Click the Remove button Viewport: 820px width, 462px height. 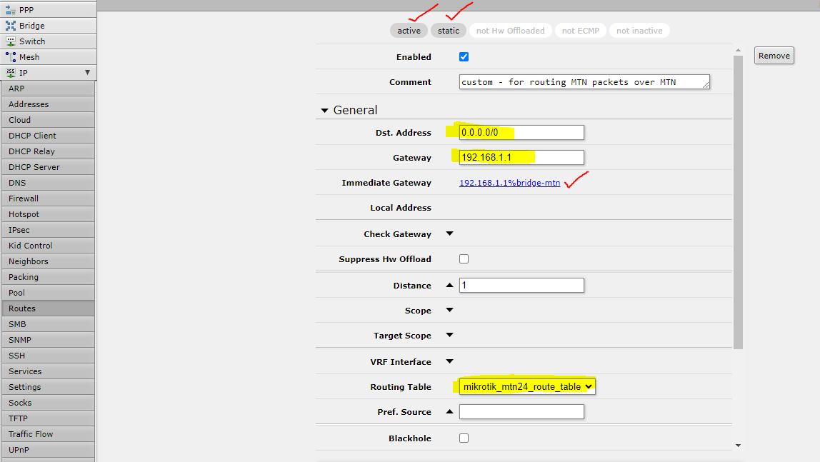(x=774, y=55)
